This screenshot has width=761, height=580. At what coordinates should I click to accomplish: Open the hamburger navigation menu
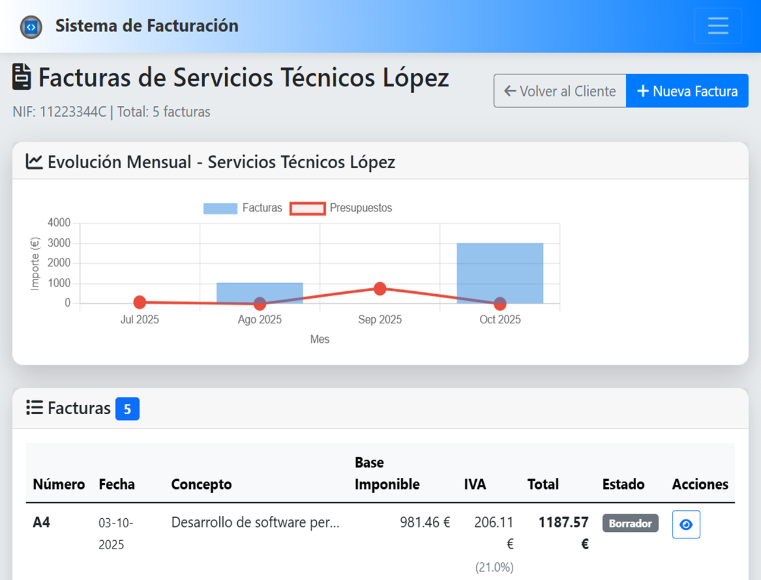(718, 26)
